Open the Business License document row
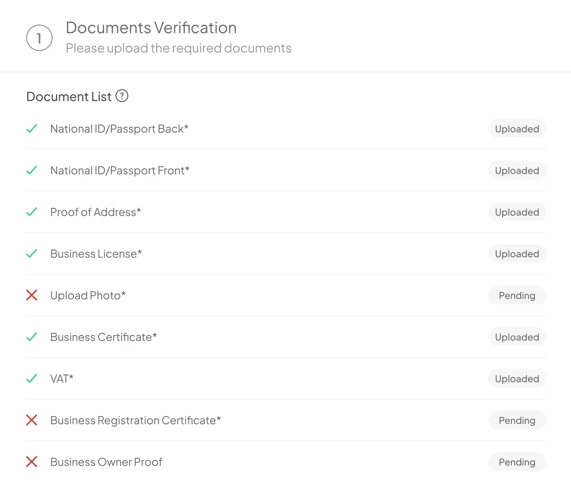Viewport: 571px width, 500px height. pos(96,254)
